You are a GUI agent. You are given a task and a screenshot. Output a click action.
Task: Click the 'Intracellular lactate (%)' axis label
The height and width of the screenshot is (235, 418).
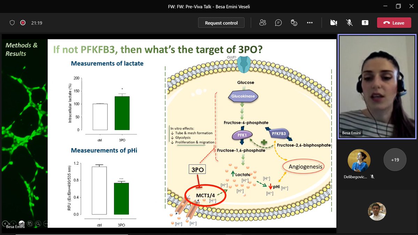pyautogui.click(x=70, y=103)
